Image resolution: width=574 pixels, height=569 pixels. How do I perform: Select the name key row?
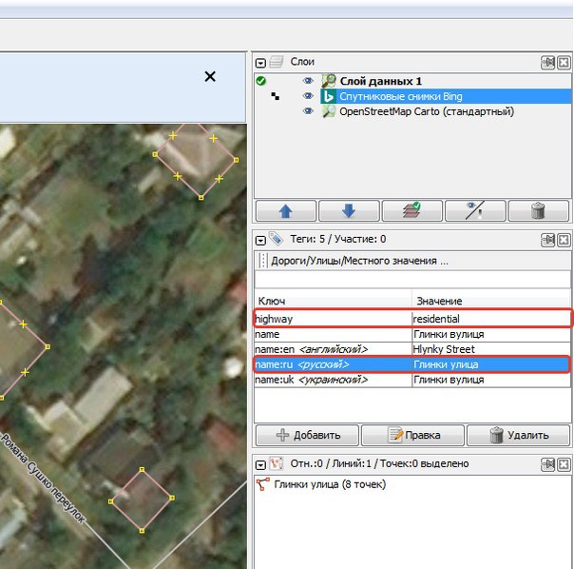(334, 334)
